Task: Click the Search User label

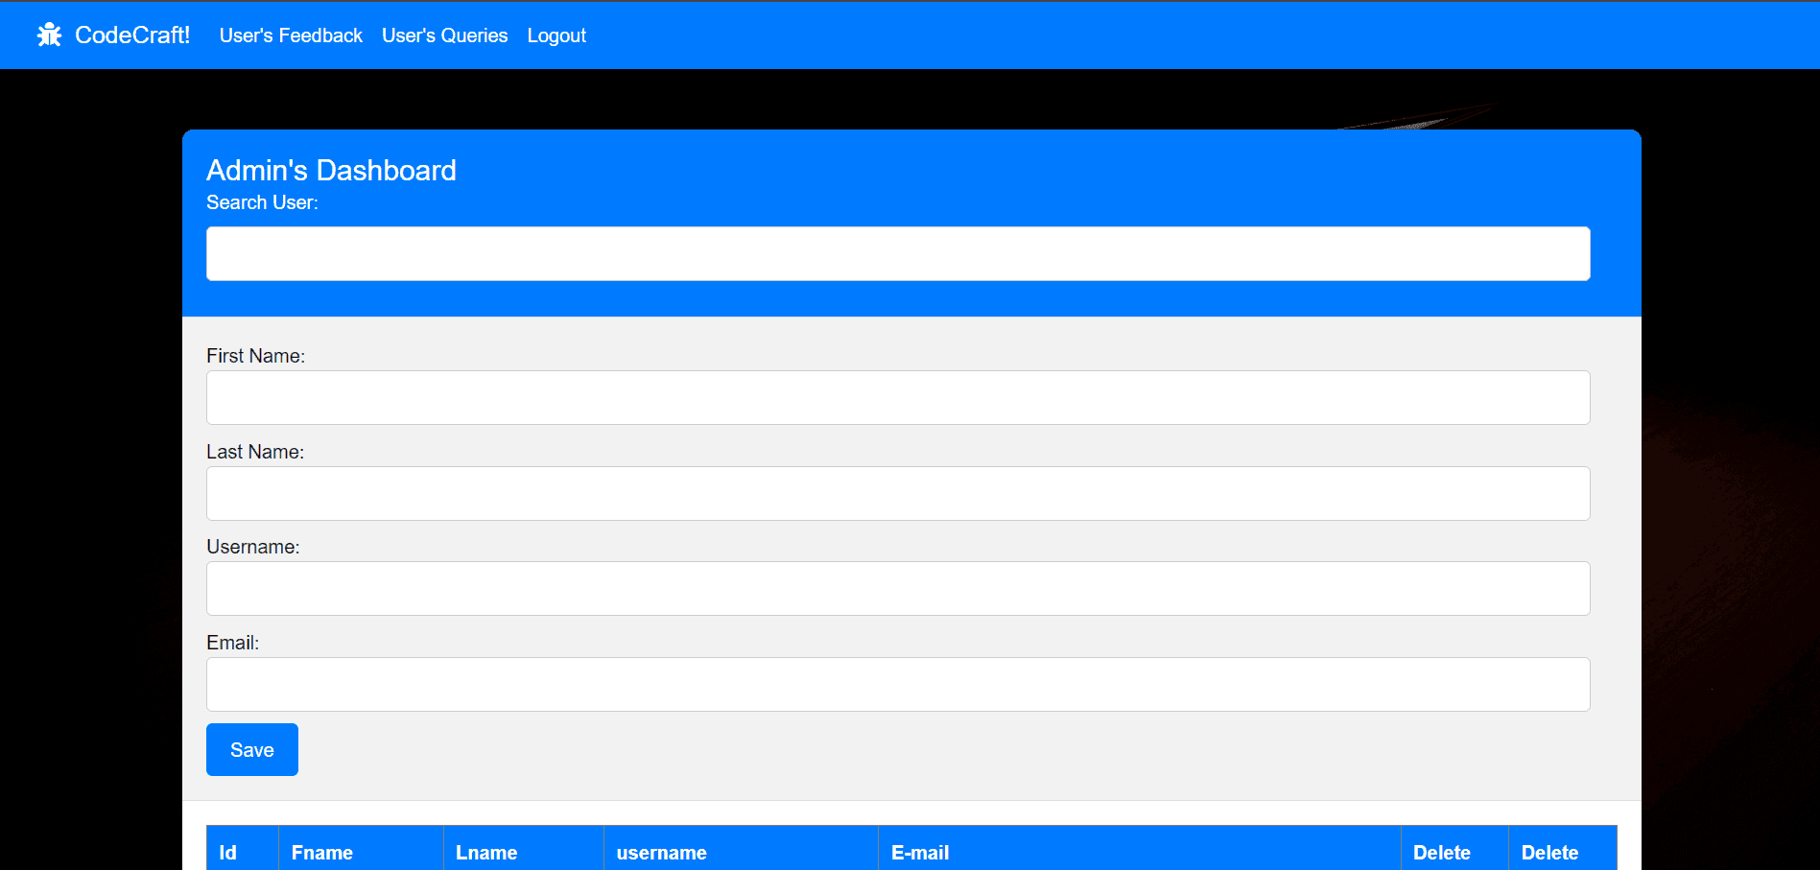Action: [x=262, y=202]
